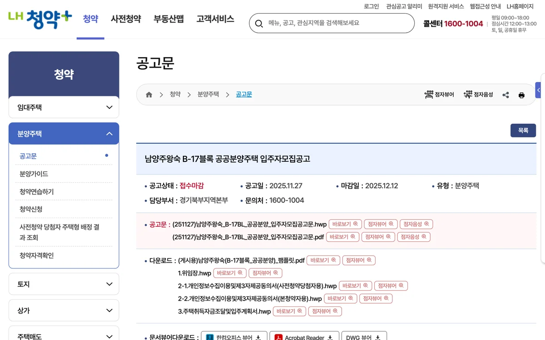The width and height of the screenshot is (545, 340).
Task: Click the 청약 breadcrumb link
Action: coord(175,94)
